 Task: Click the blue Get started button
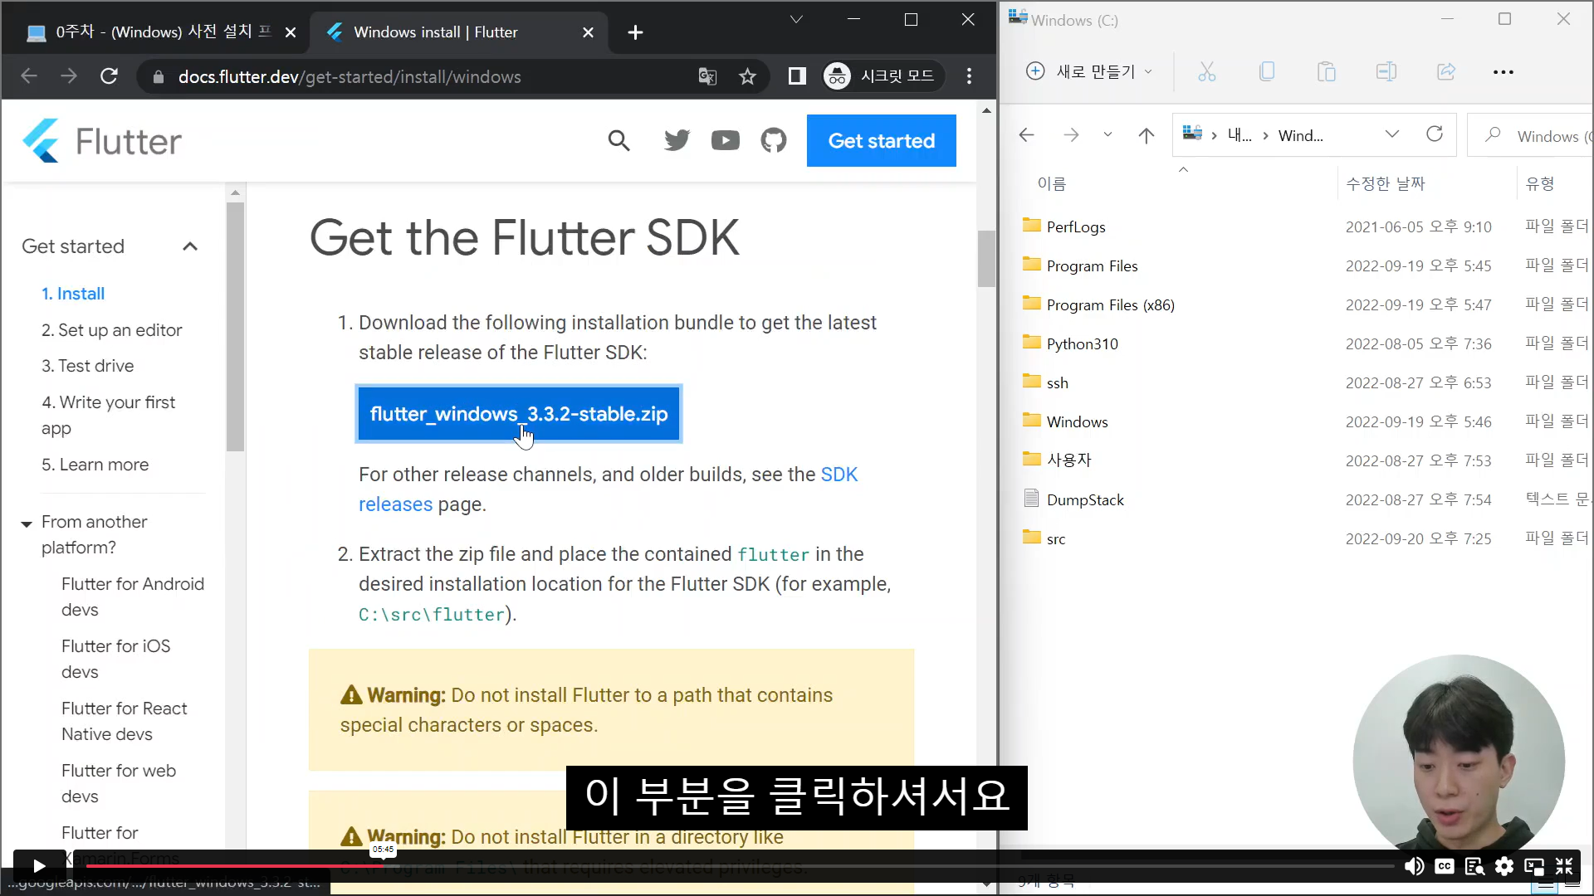(x=882, y=141)
